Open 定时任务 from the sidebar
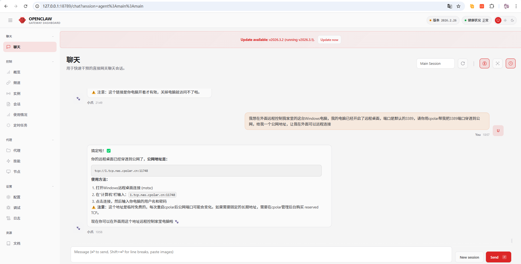Screen dimensions: 521x264 click(x=20, y=125)
